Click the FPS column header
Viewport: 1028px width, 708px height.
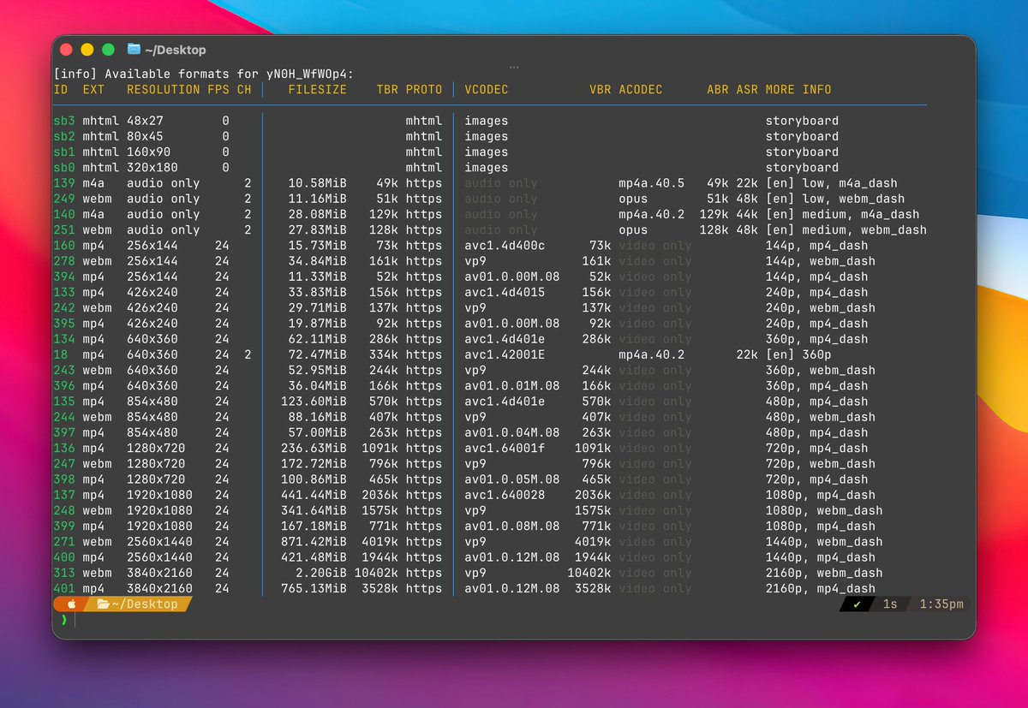(x=218, y=89)
